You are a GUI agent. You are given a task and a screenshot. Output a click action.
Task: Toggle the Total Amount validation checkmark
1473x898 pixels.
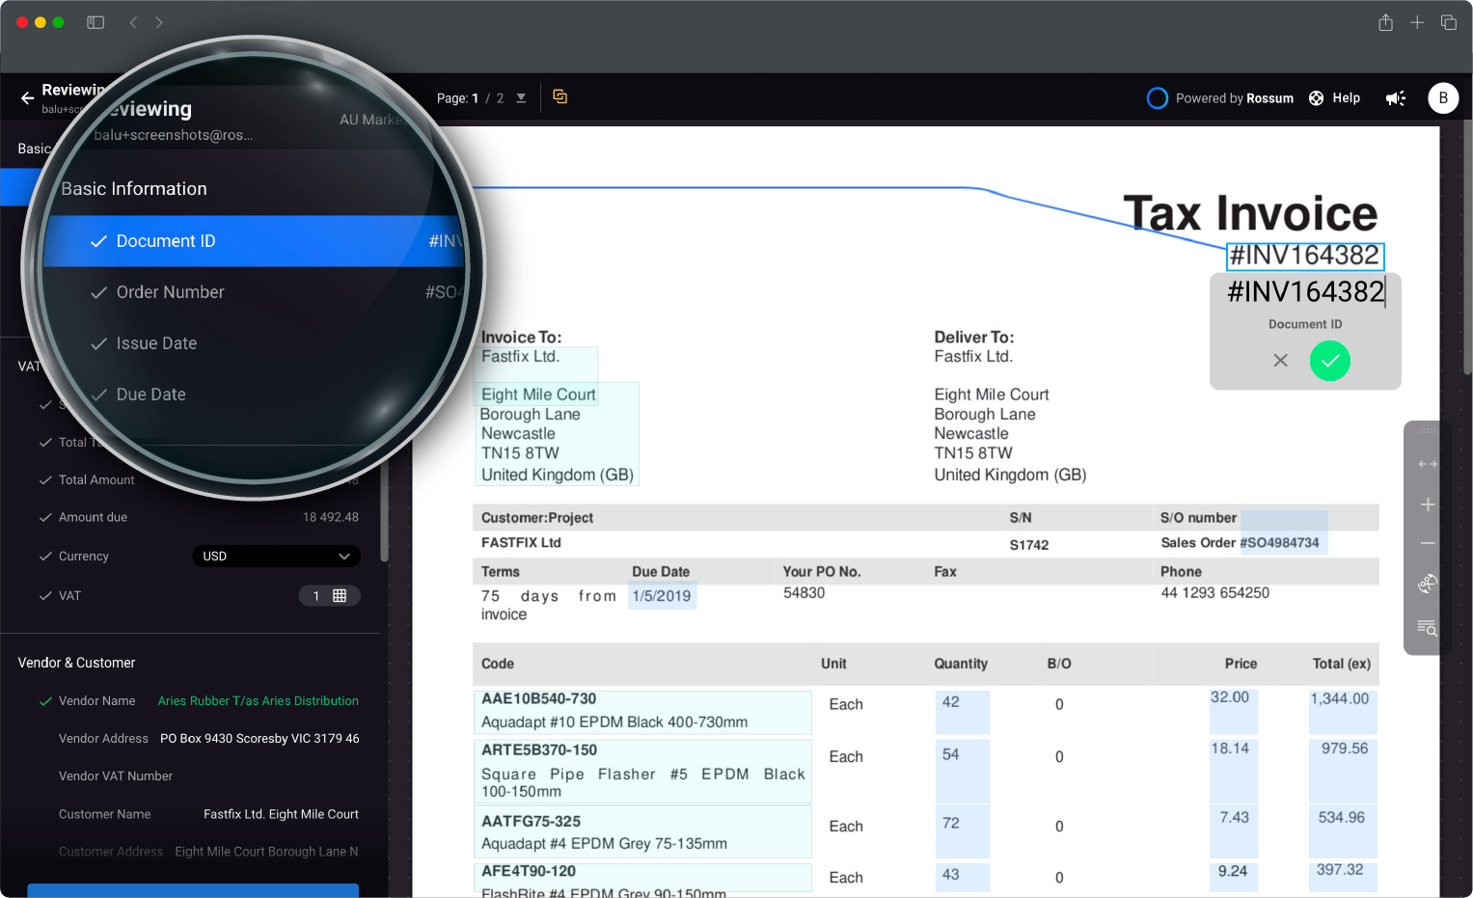pyautogui.click(x=45, y=480)
